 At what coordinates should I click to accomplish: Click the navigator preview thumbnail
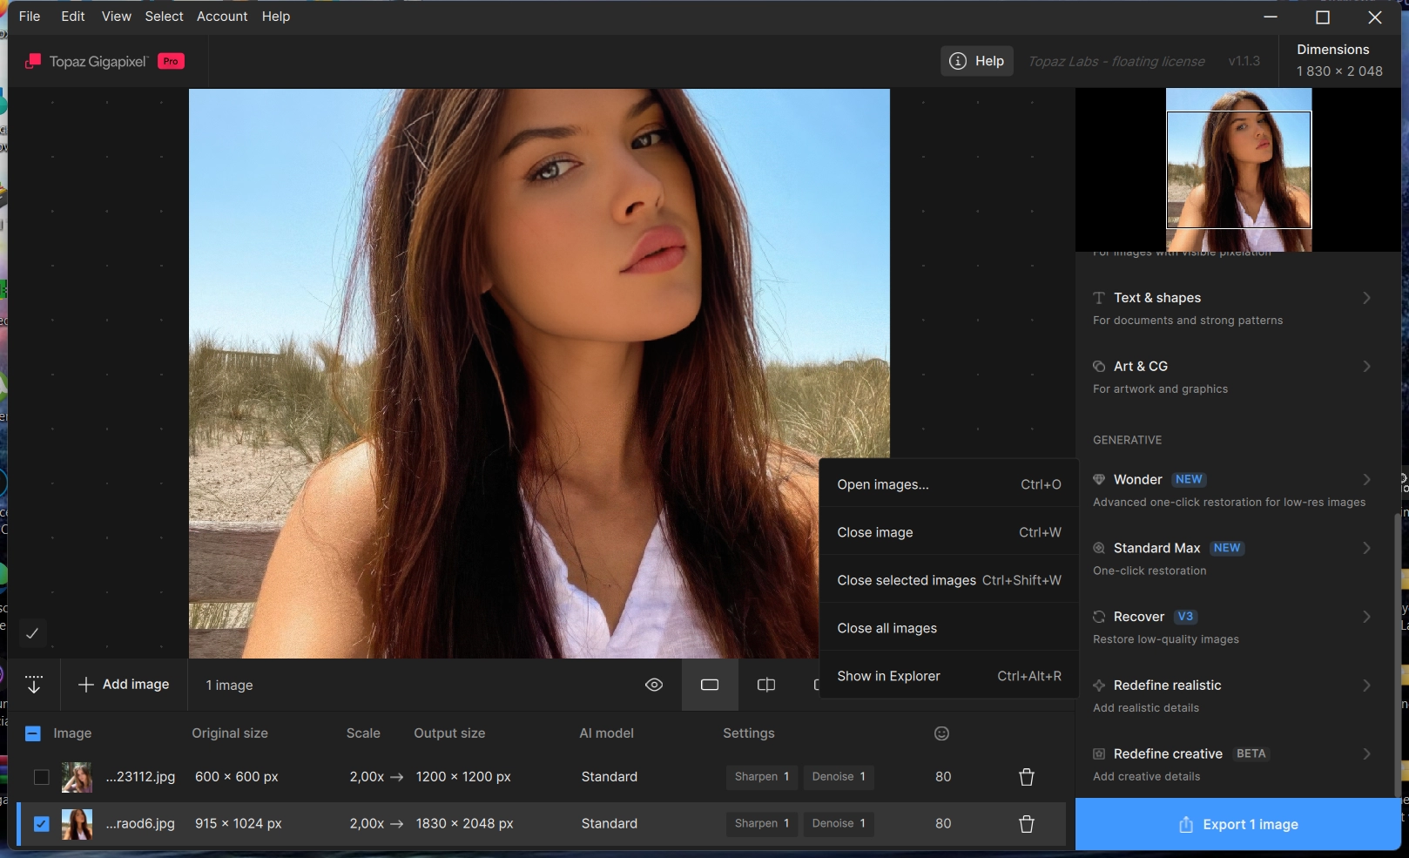1238,170
